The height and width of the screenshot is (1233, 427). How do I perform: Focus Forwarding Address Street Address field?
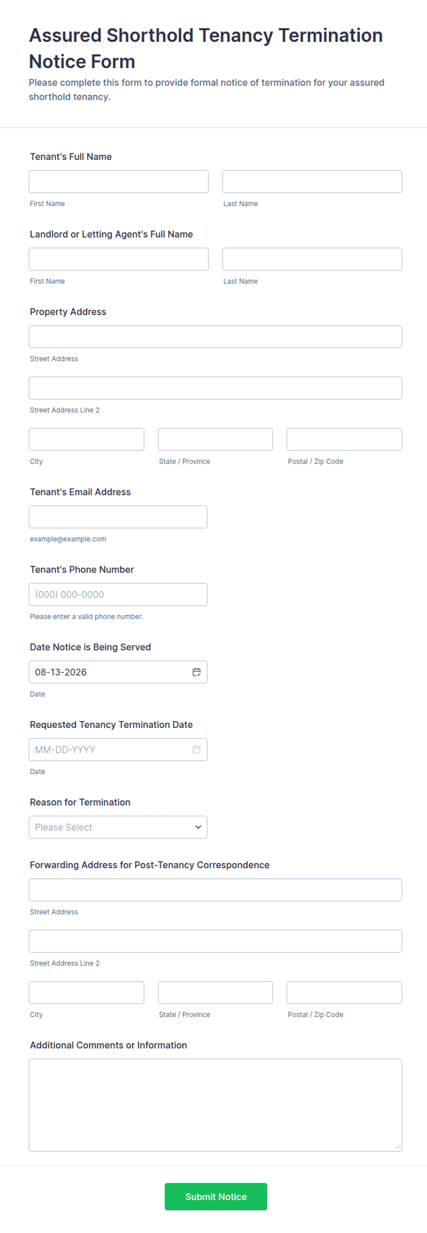(215, 890)
